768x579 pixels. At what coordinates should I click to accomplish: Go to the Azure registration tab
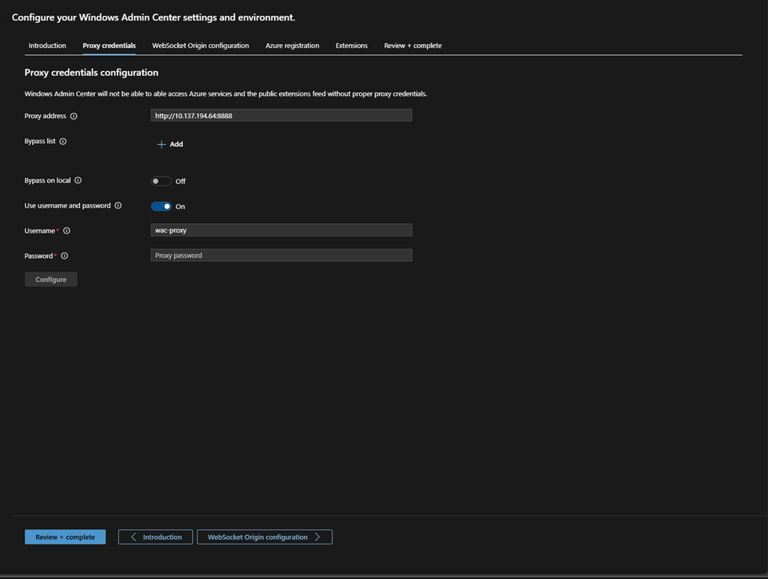[x=292, y=45]
